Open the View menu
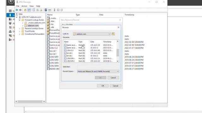The image size is (202, 113). (x=32, y=6)
